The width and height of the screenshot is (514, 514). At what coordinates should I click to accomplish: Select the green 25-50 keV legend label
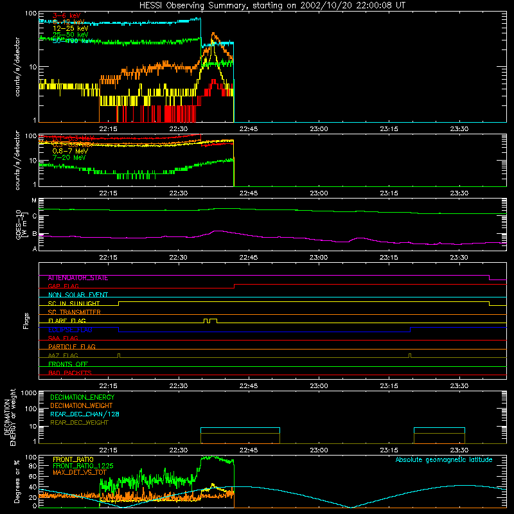[70, 35]
